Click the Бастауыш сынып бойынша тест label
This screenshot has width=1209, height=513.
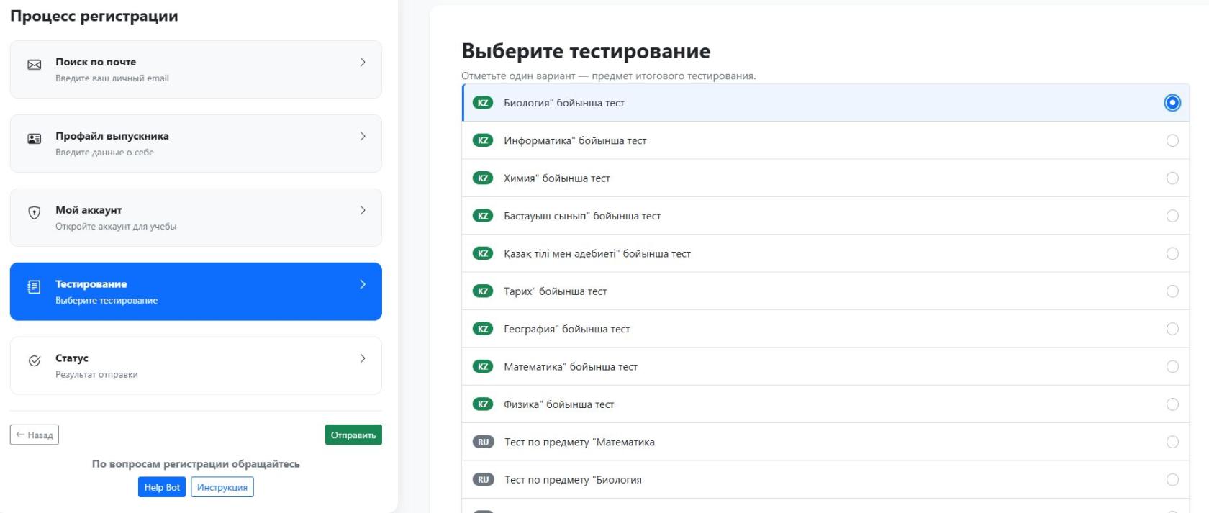tap(582, 216)
